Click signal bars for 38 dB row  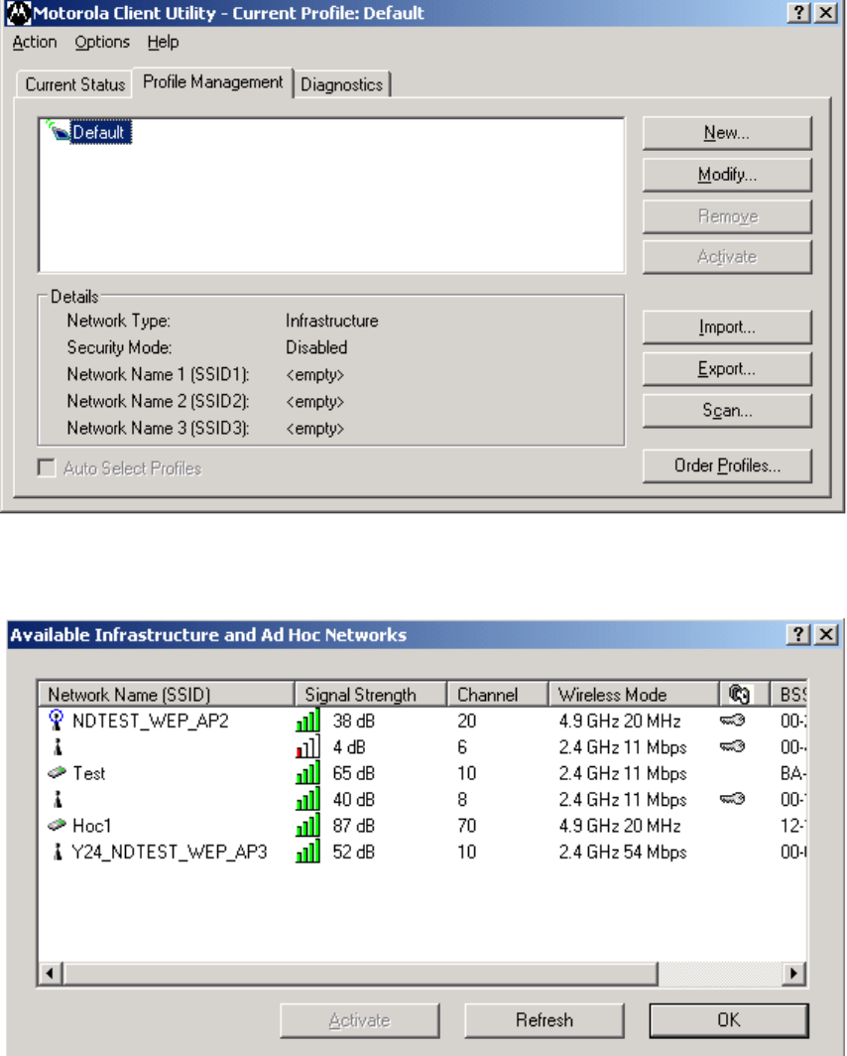[x=307, y=721]
